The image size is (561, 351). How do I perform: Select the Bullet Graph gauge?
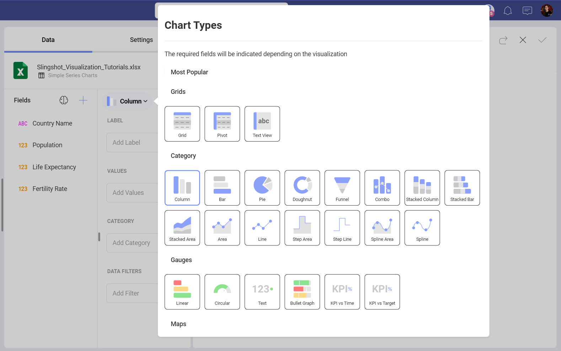(x=302, y=292)
